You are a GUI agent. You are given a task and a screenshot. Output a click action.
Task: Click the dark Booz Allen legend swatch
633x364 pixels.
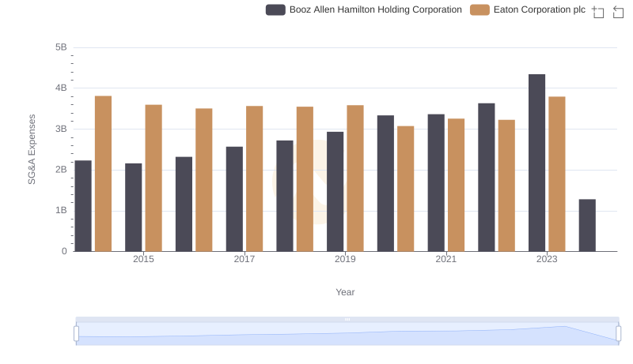point(275,9)
